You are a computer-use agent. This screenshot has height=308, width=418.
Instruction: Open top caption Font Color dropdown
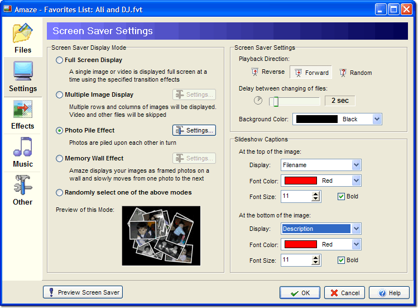pyautogui.click(x=356, y=181)
